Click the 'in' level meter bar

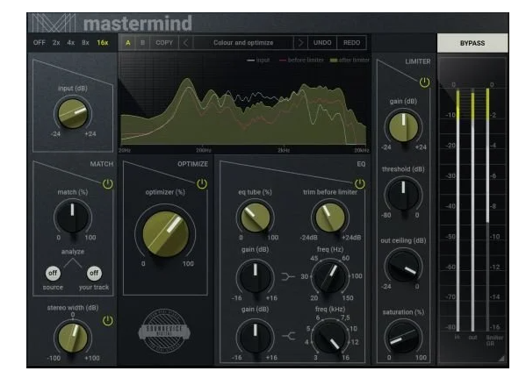tap(458, 210)
